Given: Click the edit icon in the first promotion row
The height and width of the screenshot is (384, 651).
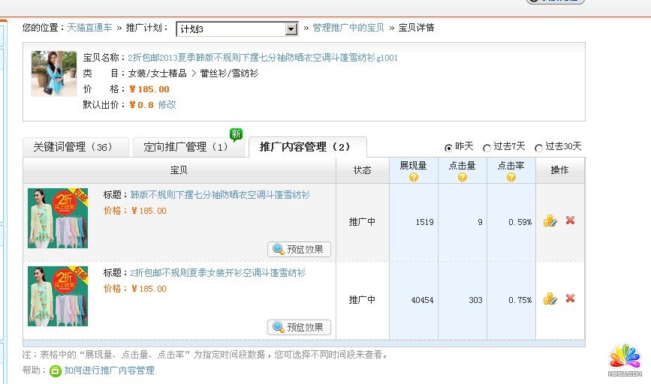Looking at the screenshot, I should (550, 220).
